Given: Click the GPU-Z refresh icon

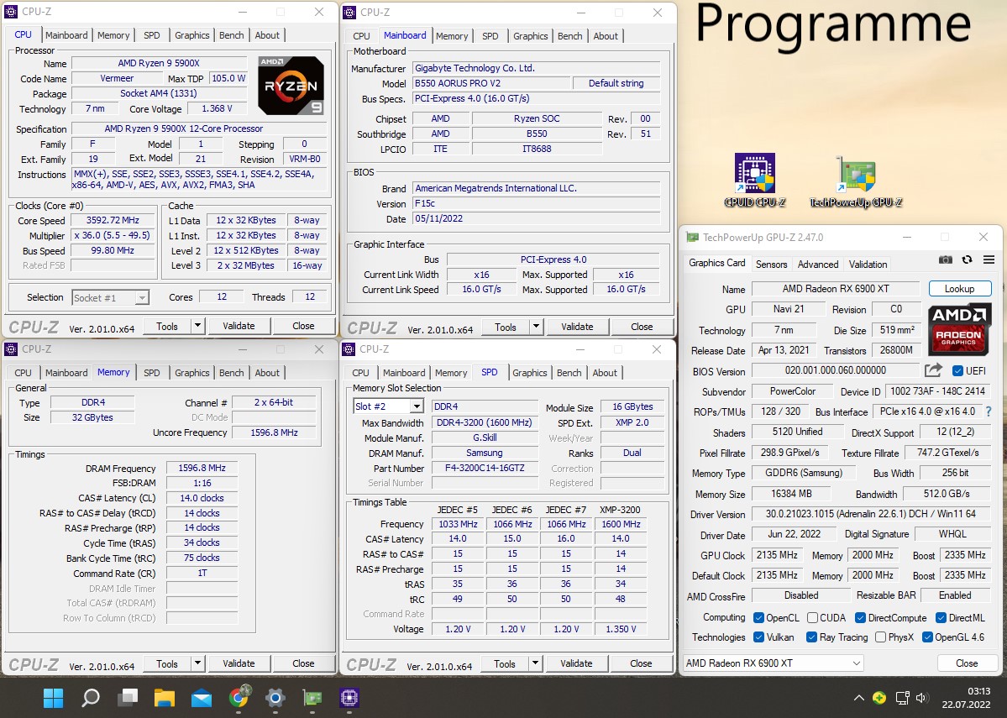Looking at the screenshot, I should click(968, 260).
